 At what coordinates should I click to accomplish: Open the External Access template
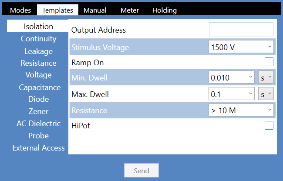[x=38, y=148]
